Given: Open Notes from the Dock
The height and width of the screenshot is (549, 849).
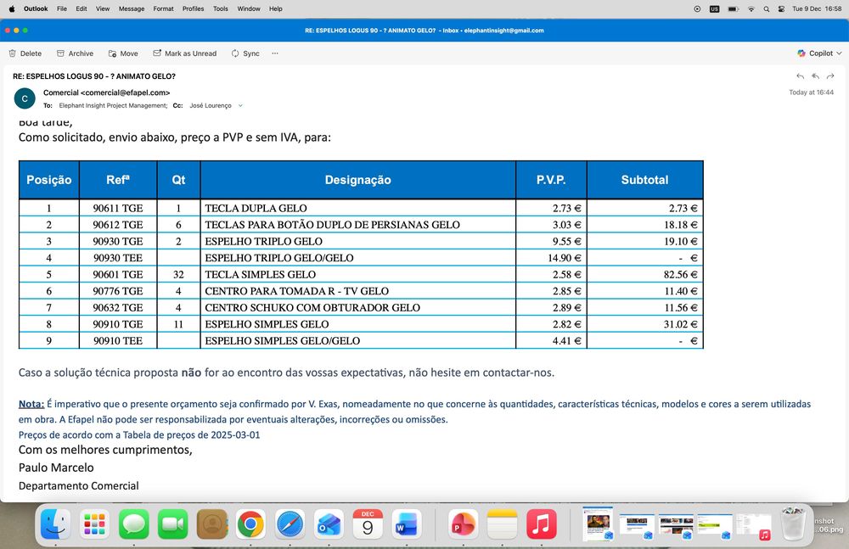Looking at the screenshot, I should pos(502,524).
